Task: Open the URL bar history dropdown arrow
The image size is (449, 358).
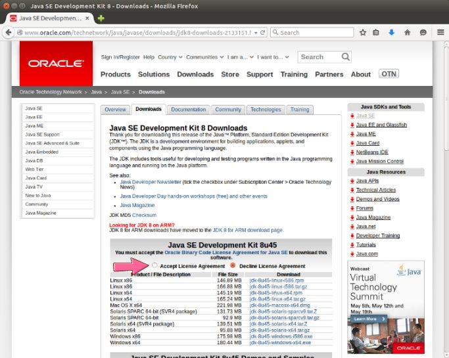Action: 256,33
